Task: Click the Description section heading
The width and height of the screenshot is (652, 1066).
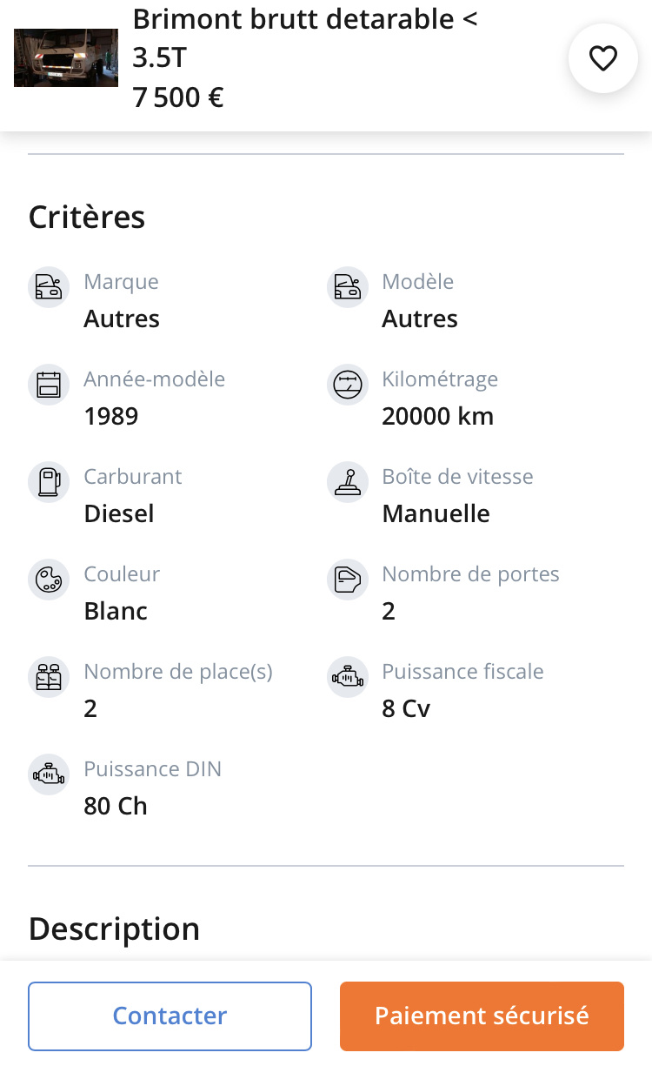Action: [114, 929]
